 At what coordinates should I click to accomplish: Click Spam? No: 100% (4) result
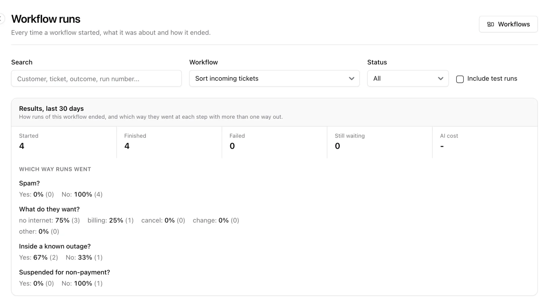(x=82, y=195)
